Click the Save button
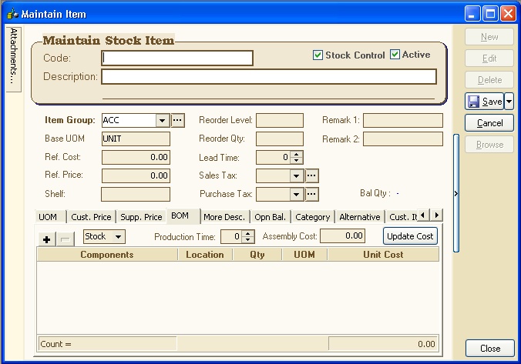521x364 pixels. [485, 102]
